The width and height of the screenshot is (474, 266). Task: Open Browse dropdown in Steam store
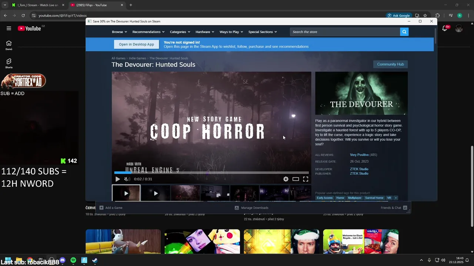coord(119,32)
